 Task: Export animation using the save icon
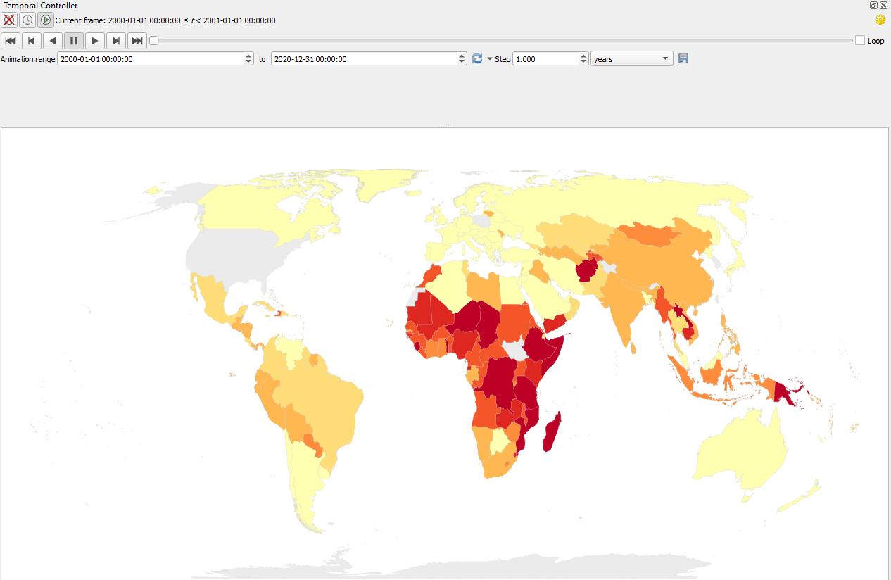683,58
